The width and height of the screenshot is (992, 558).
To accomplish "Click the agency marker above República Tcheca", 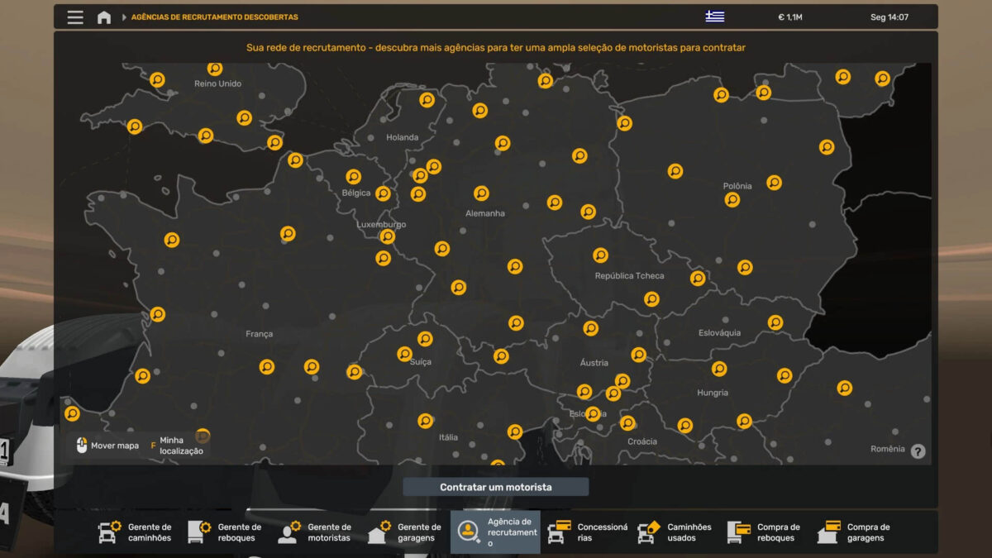I will click(x=601, y=255).
